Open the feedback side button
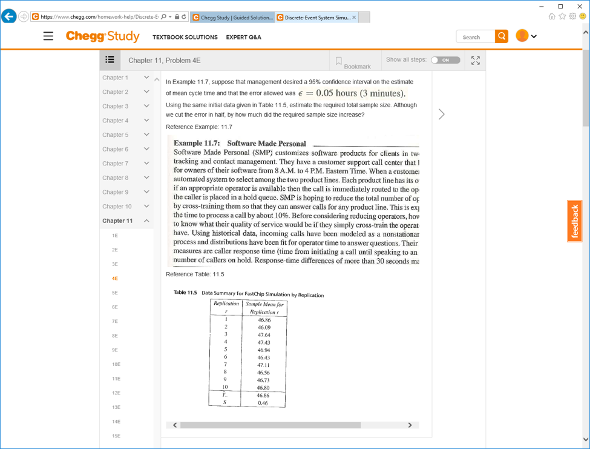The image size is (590, 449). pos(575,221)
